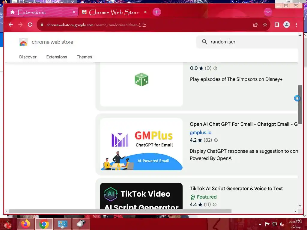Go back using the browser back arrow

[11, 25]
